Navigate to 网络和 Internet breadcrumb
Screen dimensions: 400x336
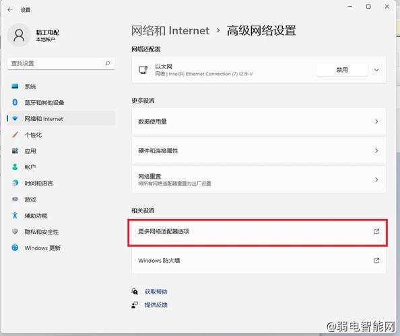170,30
